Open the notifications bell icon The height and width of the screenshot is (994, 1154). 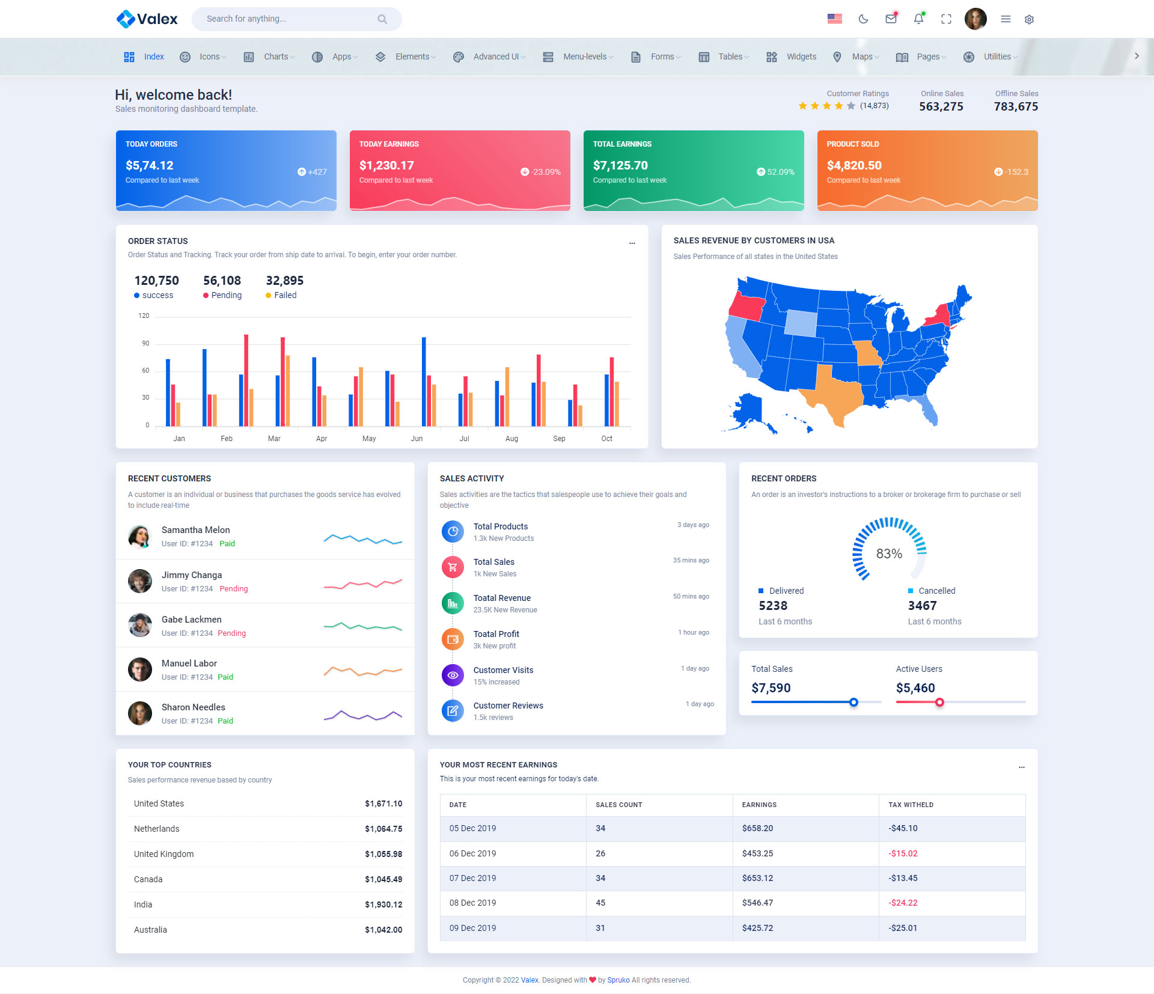point(918,19)
